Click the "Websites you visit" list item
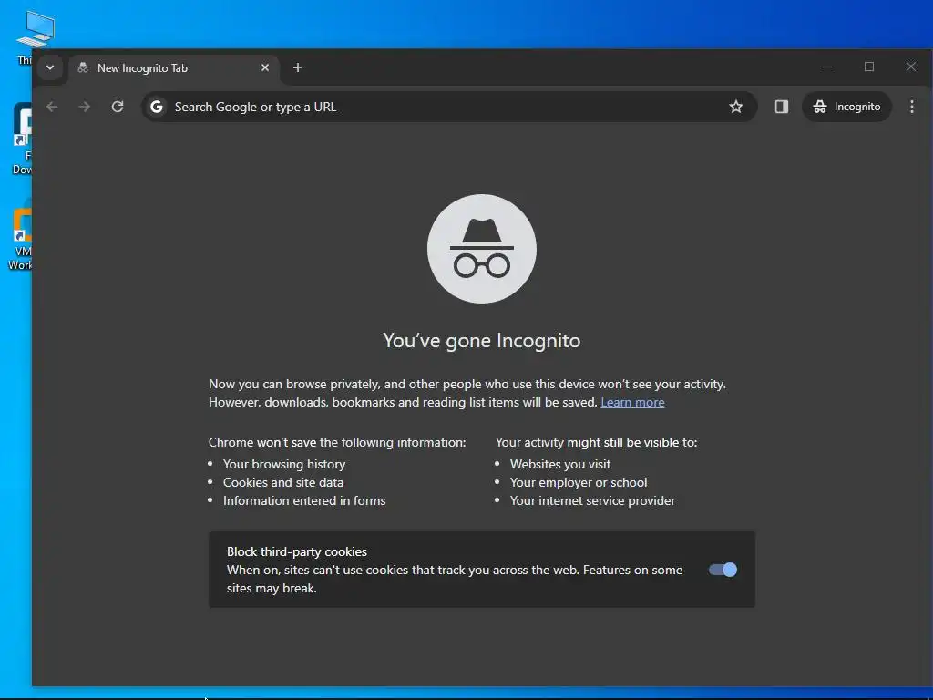933x700 pixels. [x=560, y=464]
